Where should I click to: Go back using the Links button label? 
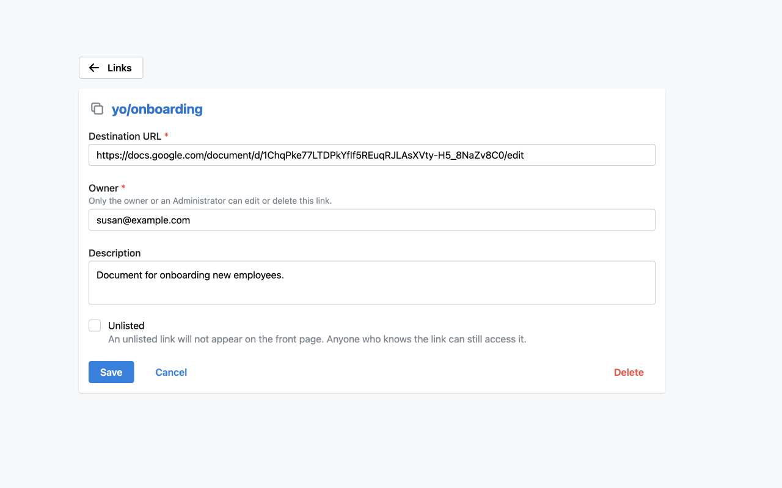[120, 68]
